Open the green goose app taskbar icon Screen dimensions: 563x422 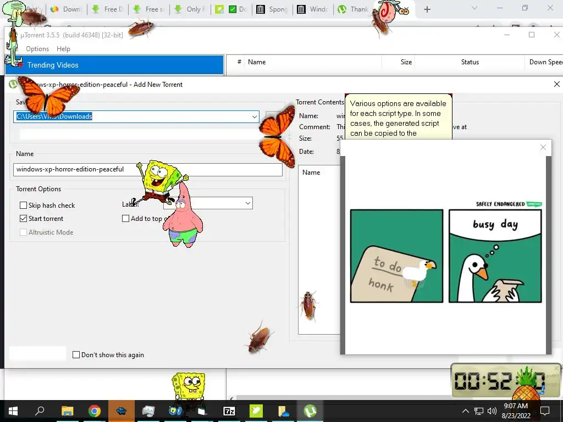point(256,411)
